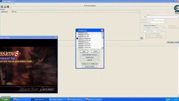Select winlogon.exe process row
This screenshot has width=179, height=101.
click(x=89, y=38)
